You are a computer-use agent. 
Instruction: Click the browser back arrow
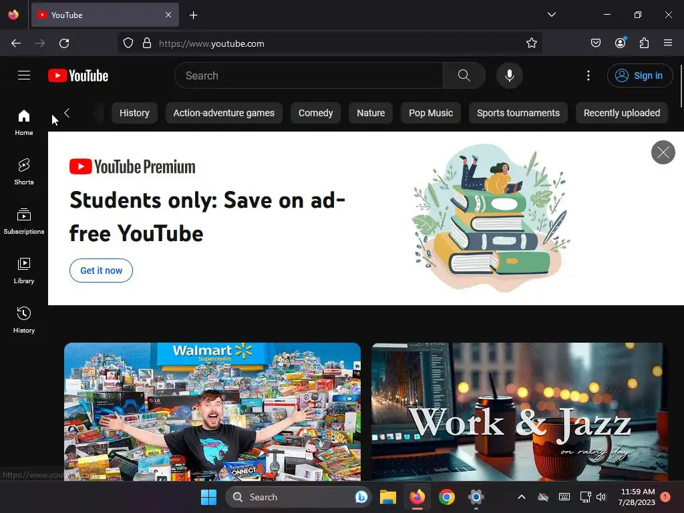click(x=16, y=43)
